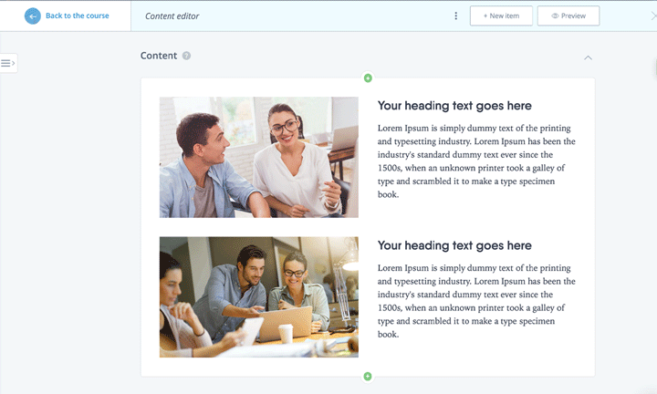Open the three-dot more options menu
This screenshot has height=394, width=657.
pos(456,16)
